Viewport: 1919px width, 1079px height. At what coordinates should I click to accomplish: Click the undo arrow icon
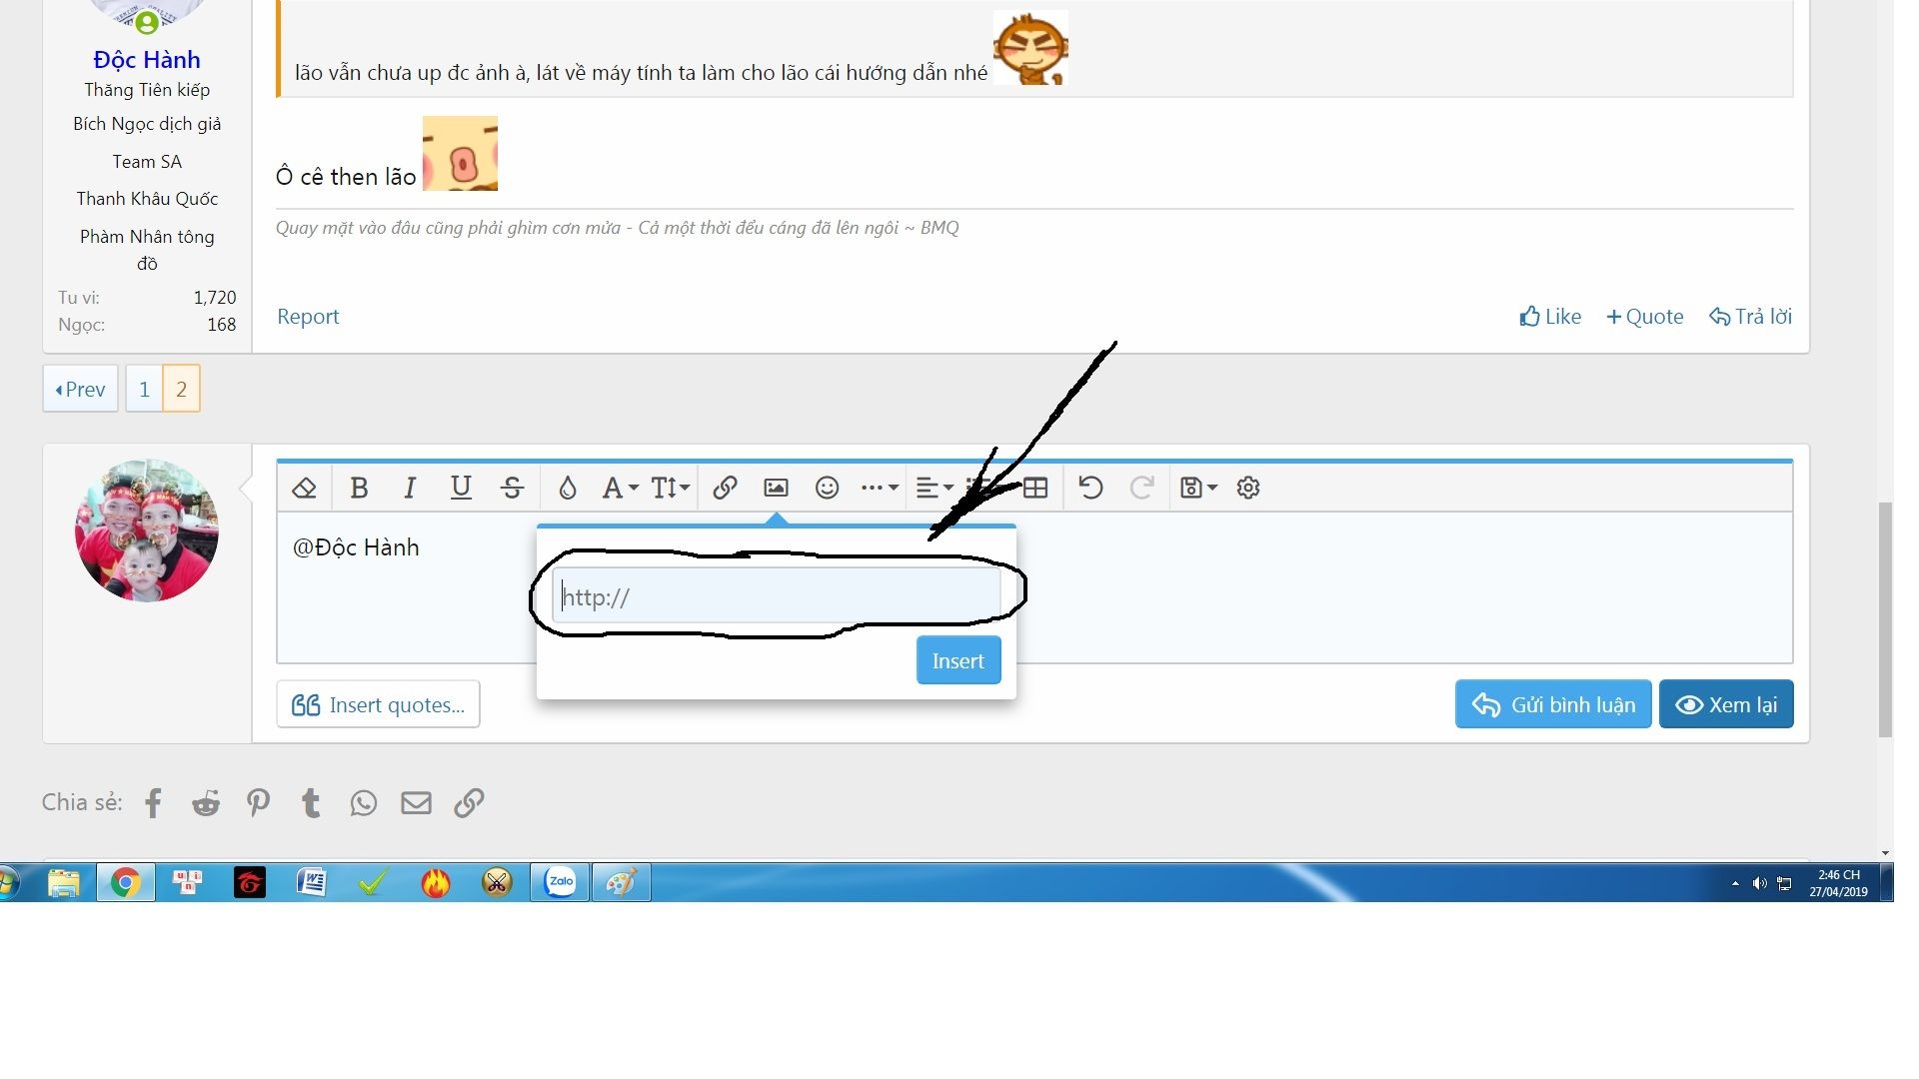click(x=1090, y=488)
